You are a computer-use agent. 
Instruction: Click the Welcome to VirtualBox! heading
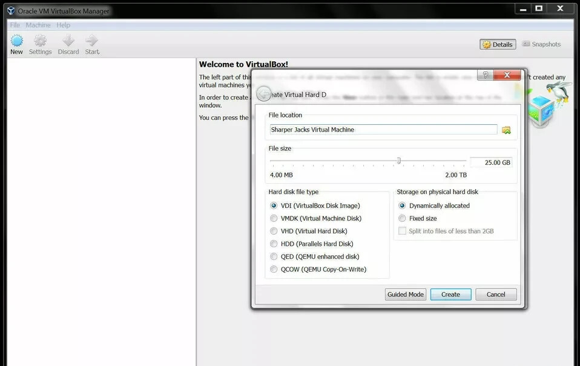tap(243, 64)
